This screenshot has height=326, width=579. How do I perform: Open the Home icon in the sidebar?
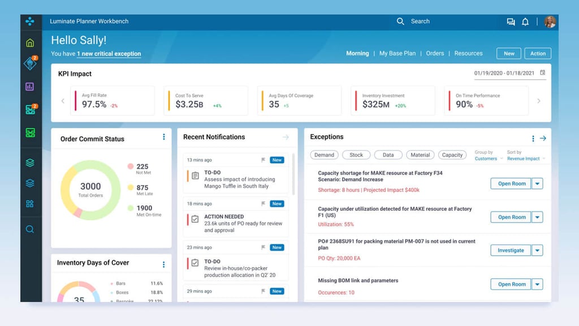(30, 41)
